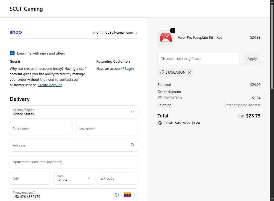Click the item quantity badge
The height and width of the screenshot is (201, 274).
pos(173,31)
